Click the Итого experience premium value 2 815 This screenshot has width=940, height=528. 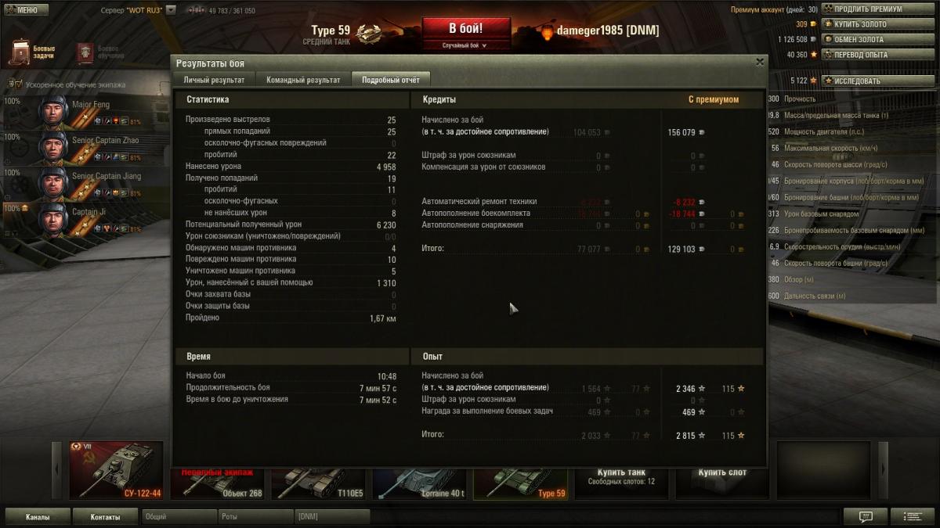click(685, 436)
